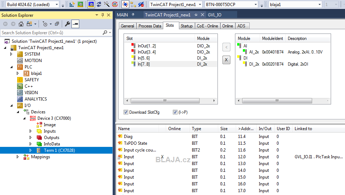This screenshot has height=195, width=345.
Task: Click the Restart TwinCAT Run Mode icon
Action: (80, 4)
